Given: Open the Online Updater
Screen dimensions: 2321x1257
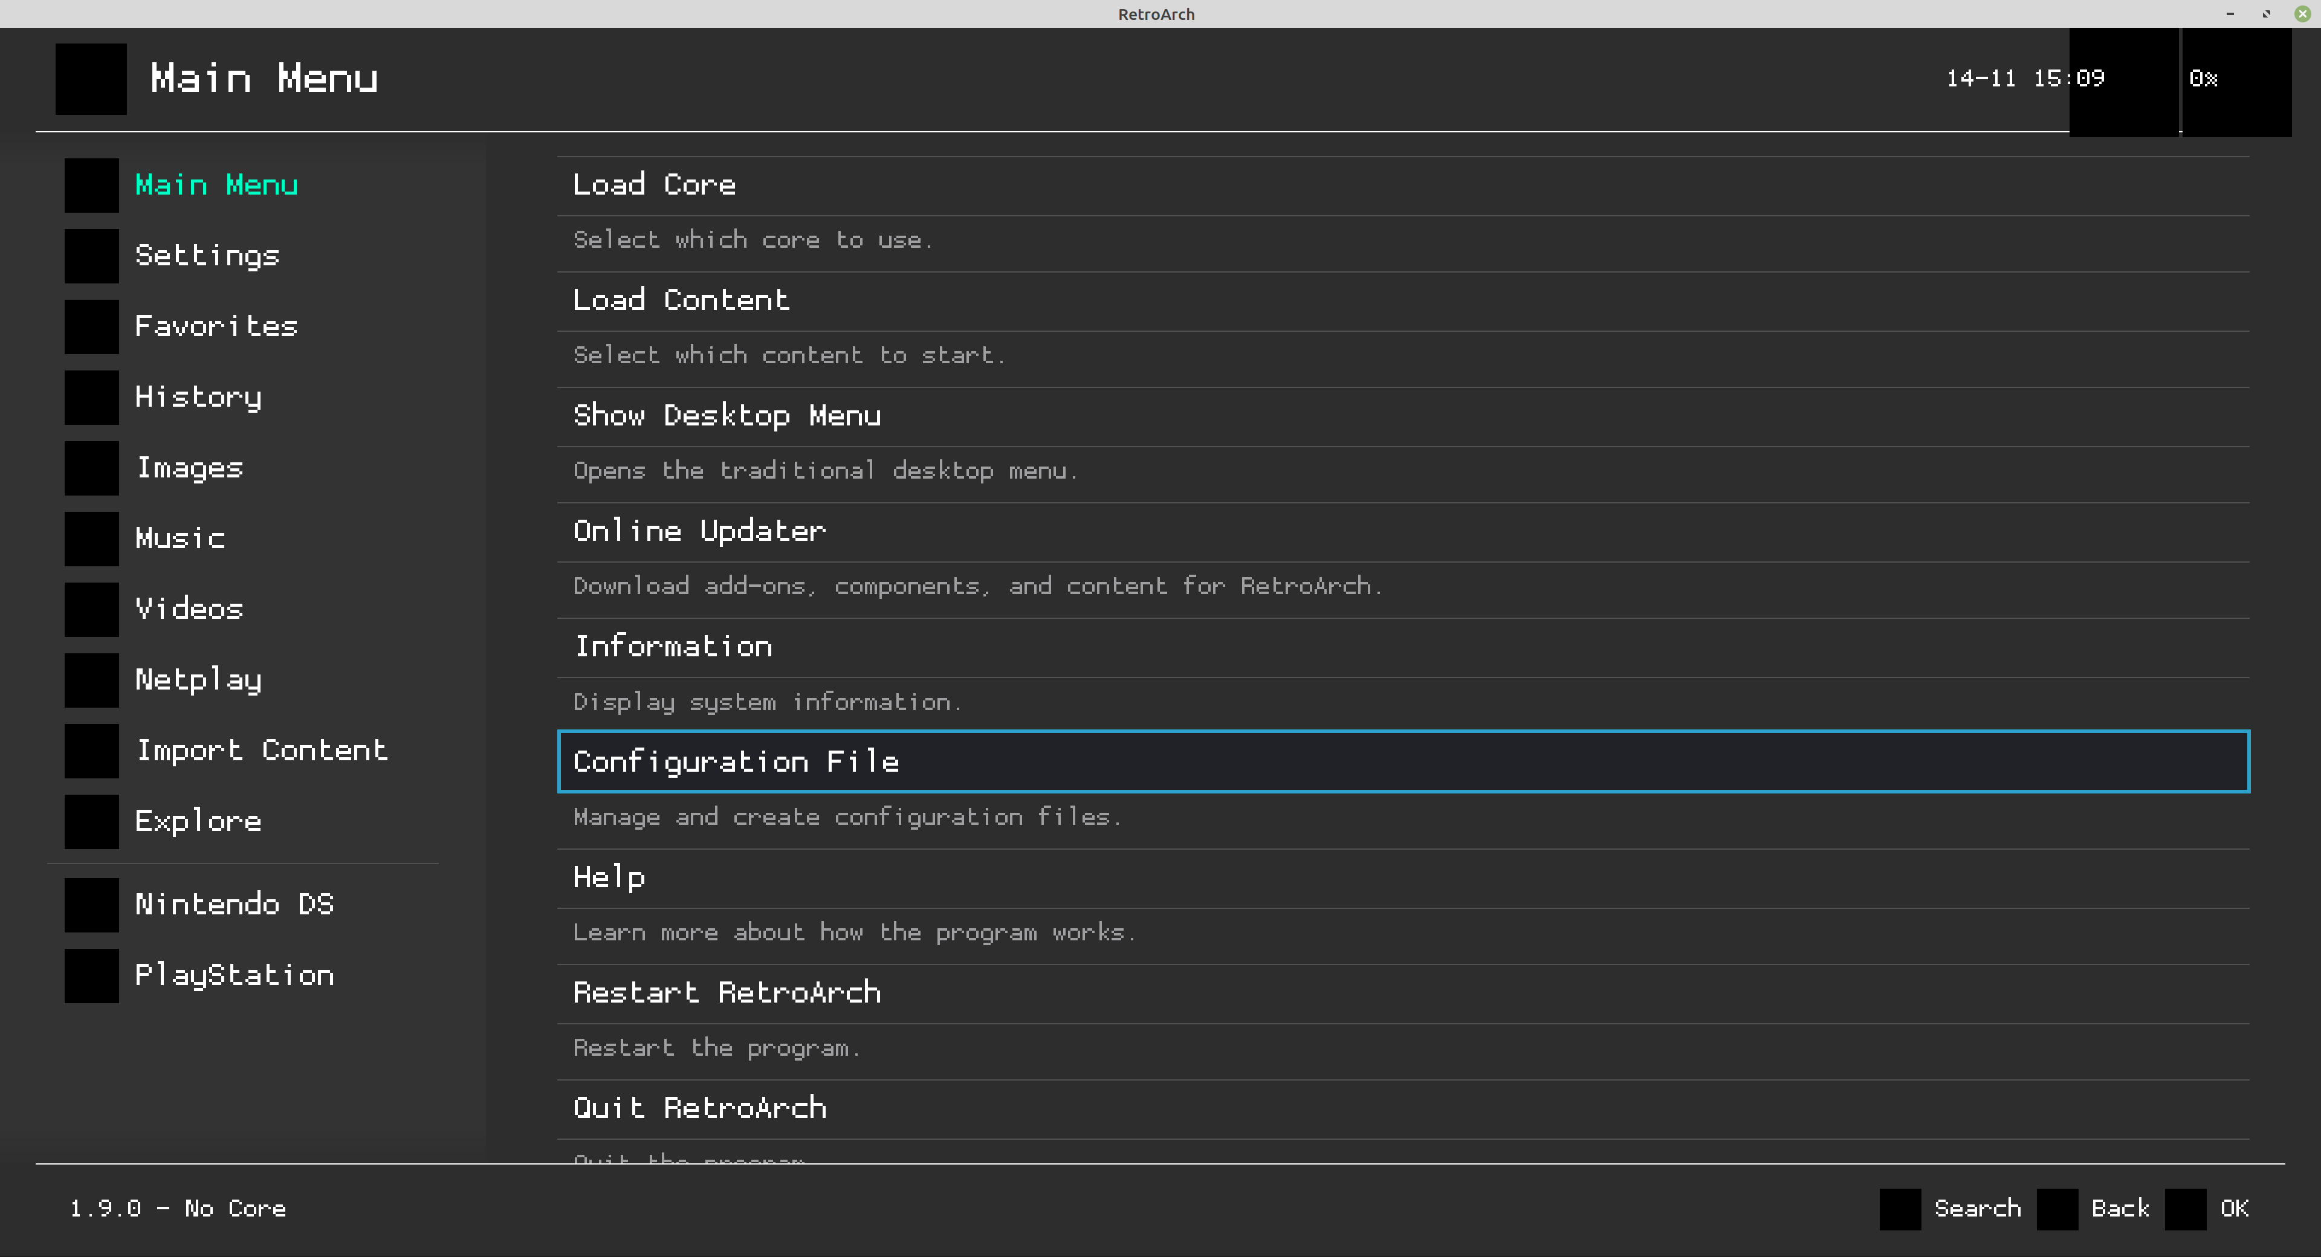Looking at the screenshot, I should pyautogui.click(x=699, y=530).
